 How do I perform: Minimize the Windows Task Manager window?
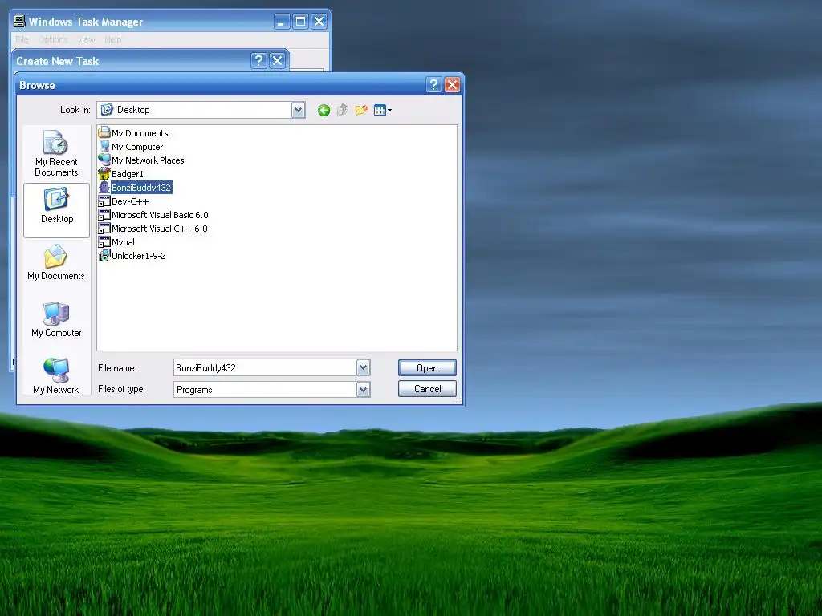pyautogui.click(x=282, y=22)
